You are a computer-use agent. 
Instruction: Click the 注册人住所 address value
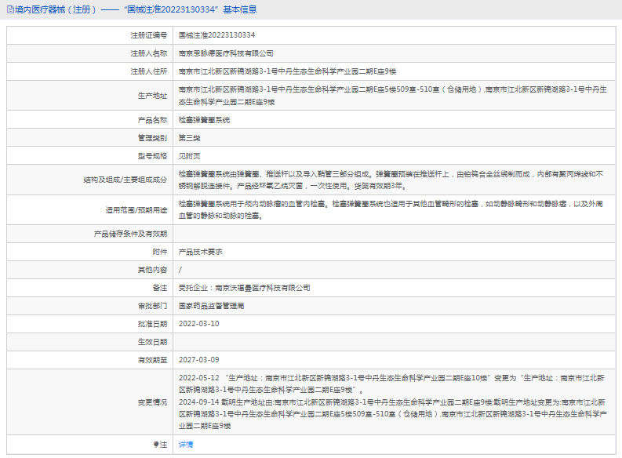[x=287, y=71]
